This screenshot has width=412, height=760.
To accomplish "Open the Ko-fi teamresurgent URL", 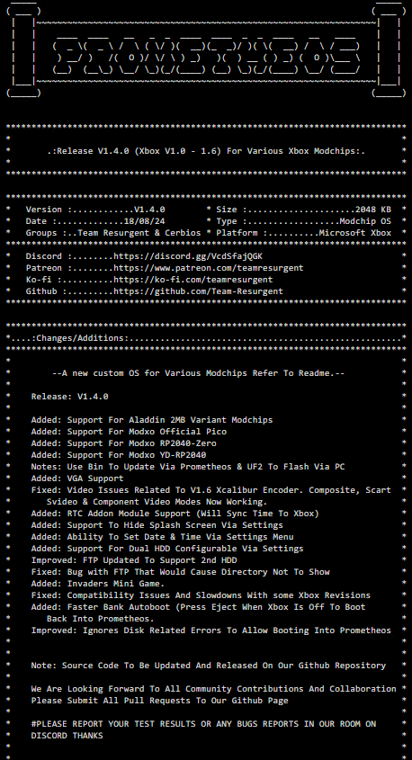I will point(193,279).
